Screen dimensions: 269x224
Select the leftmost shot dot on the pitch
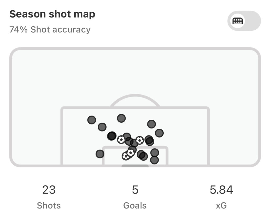tap(92, 120)
